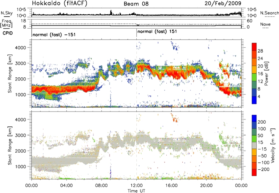The height and width of the screenshot is (193, 279).
Task: Click the '12:00' time axis tick label
Action: [136, 186]
